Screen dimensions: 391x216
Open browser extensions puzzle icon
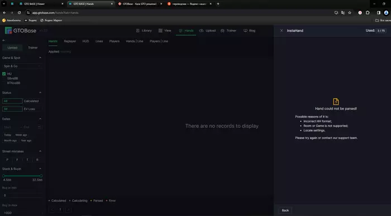tap(368, 13)
